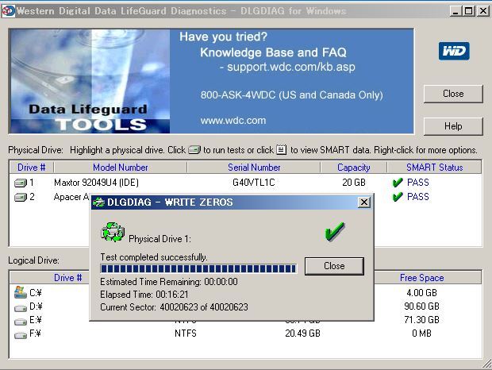This screenshot has width=492, height=370.
Task: Select the drive 2 icon for Apacer
Action: coord(21,197)
